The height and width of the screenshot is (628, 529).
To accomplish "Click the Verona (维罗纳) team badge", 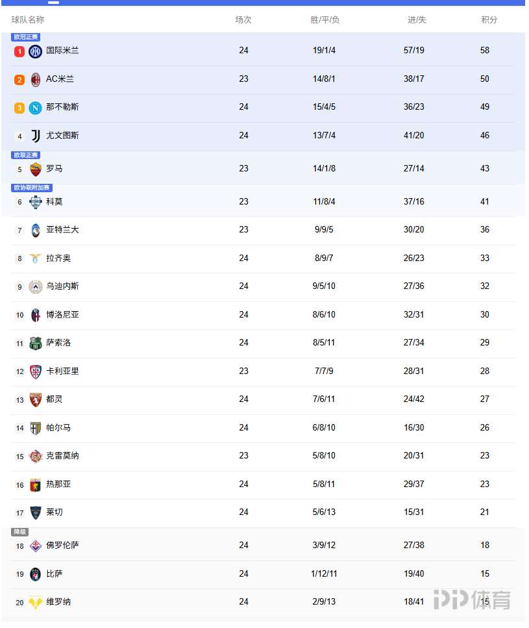I will [36, 603].
